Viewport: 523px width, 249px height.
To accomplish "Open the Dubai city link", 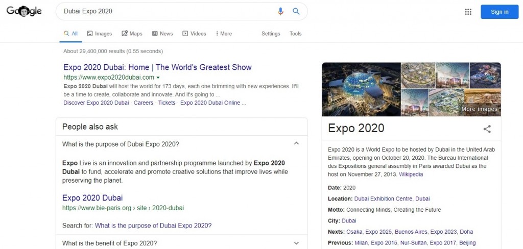I will pos(349,220).
